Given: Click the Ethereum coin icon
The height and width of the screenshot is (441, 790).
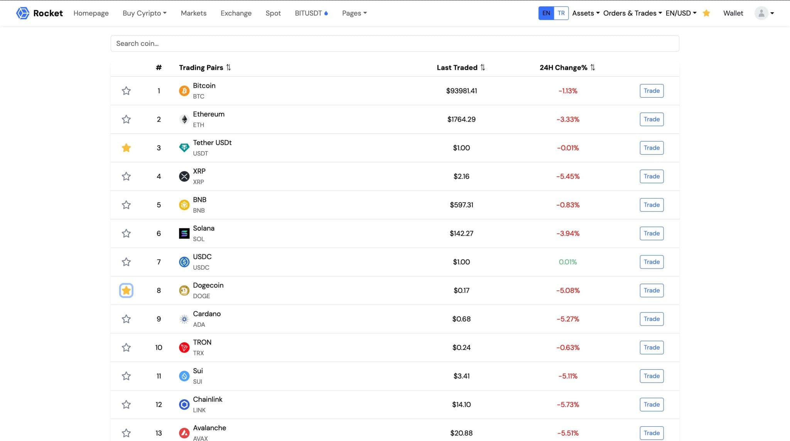Looking at the screenshot, I should pyautogui.click(x=184, y=120).
